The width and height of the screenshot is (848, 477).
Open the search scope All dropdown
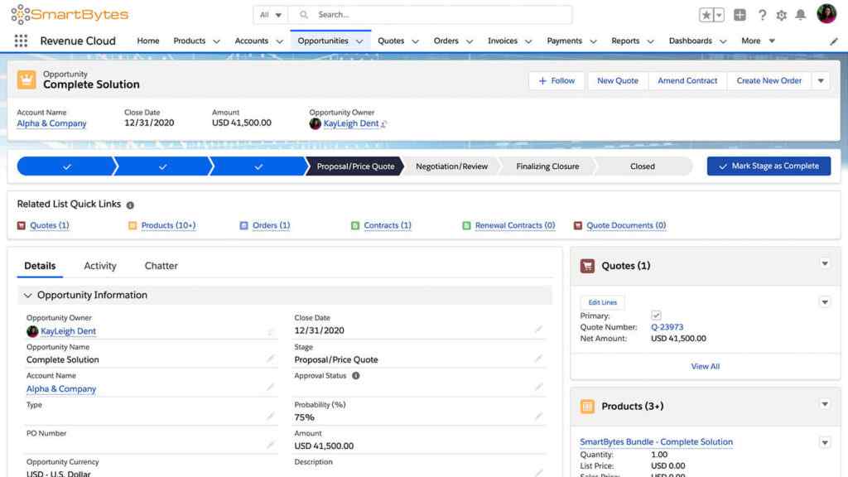coord(271,15)
